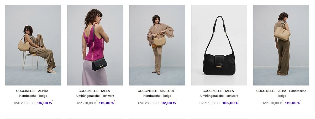This screenshot has width=315, height=119.
Task: Click the Talea Umhängetasche title under pink-top photo
Action: 95,93
